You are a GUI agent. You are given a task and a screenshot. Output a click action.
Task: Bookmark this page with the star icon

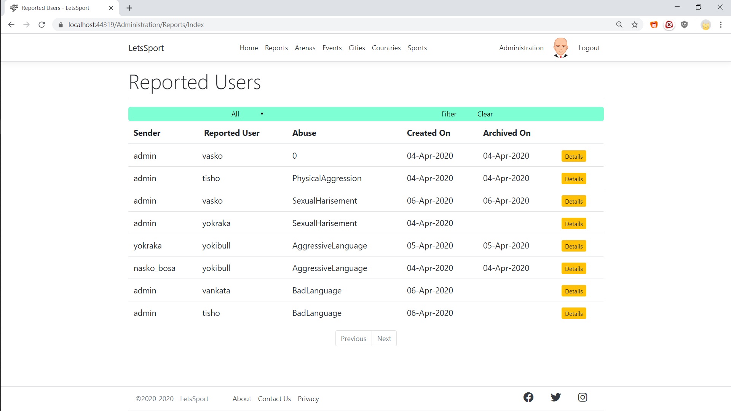tap(635, 25)
